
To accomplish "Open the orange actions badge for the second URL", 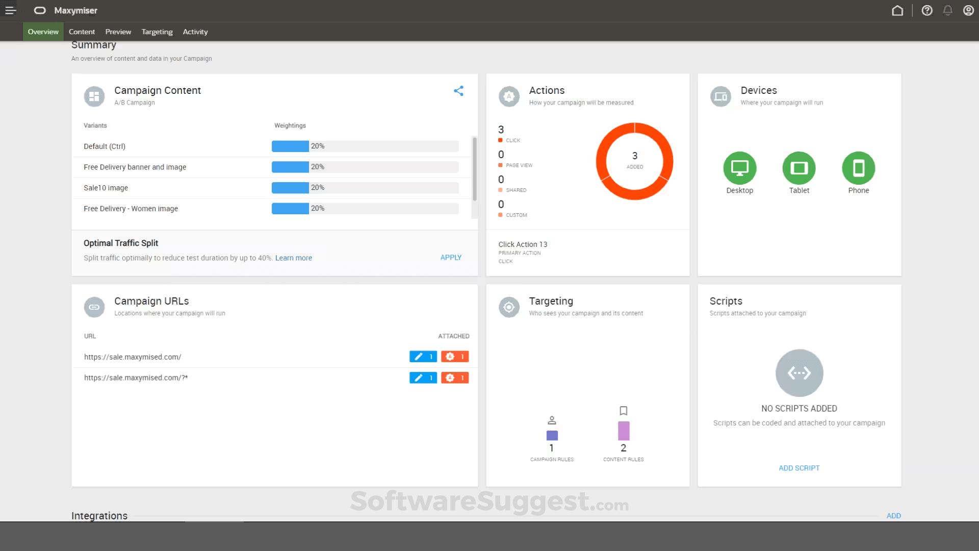I will pyautogui.click(x=454, y=378).
